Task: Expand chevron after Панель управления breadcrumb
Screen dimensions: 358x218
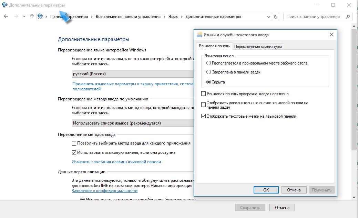Action: click(x=92, y=17)
